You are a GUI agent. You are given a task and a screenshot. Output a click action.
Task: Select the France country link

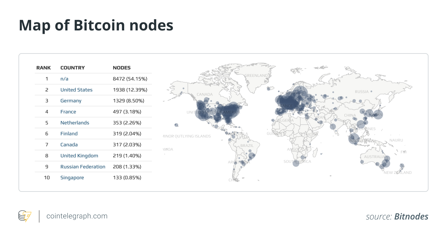click(68, 112)
